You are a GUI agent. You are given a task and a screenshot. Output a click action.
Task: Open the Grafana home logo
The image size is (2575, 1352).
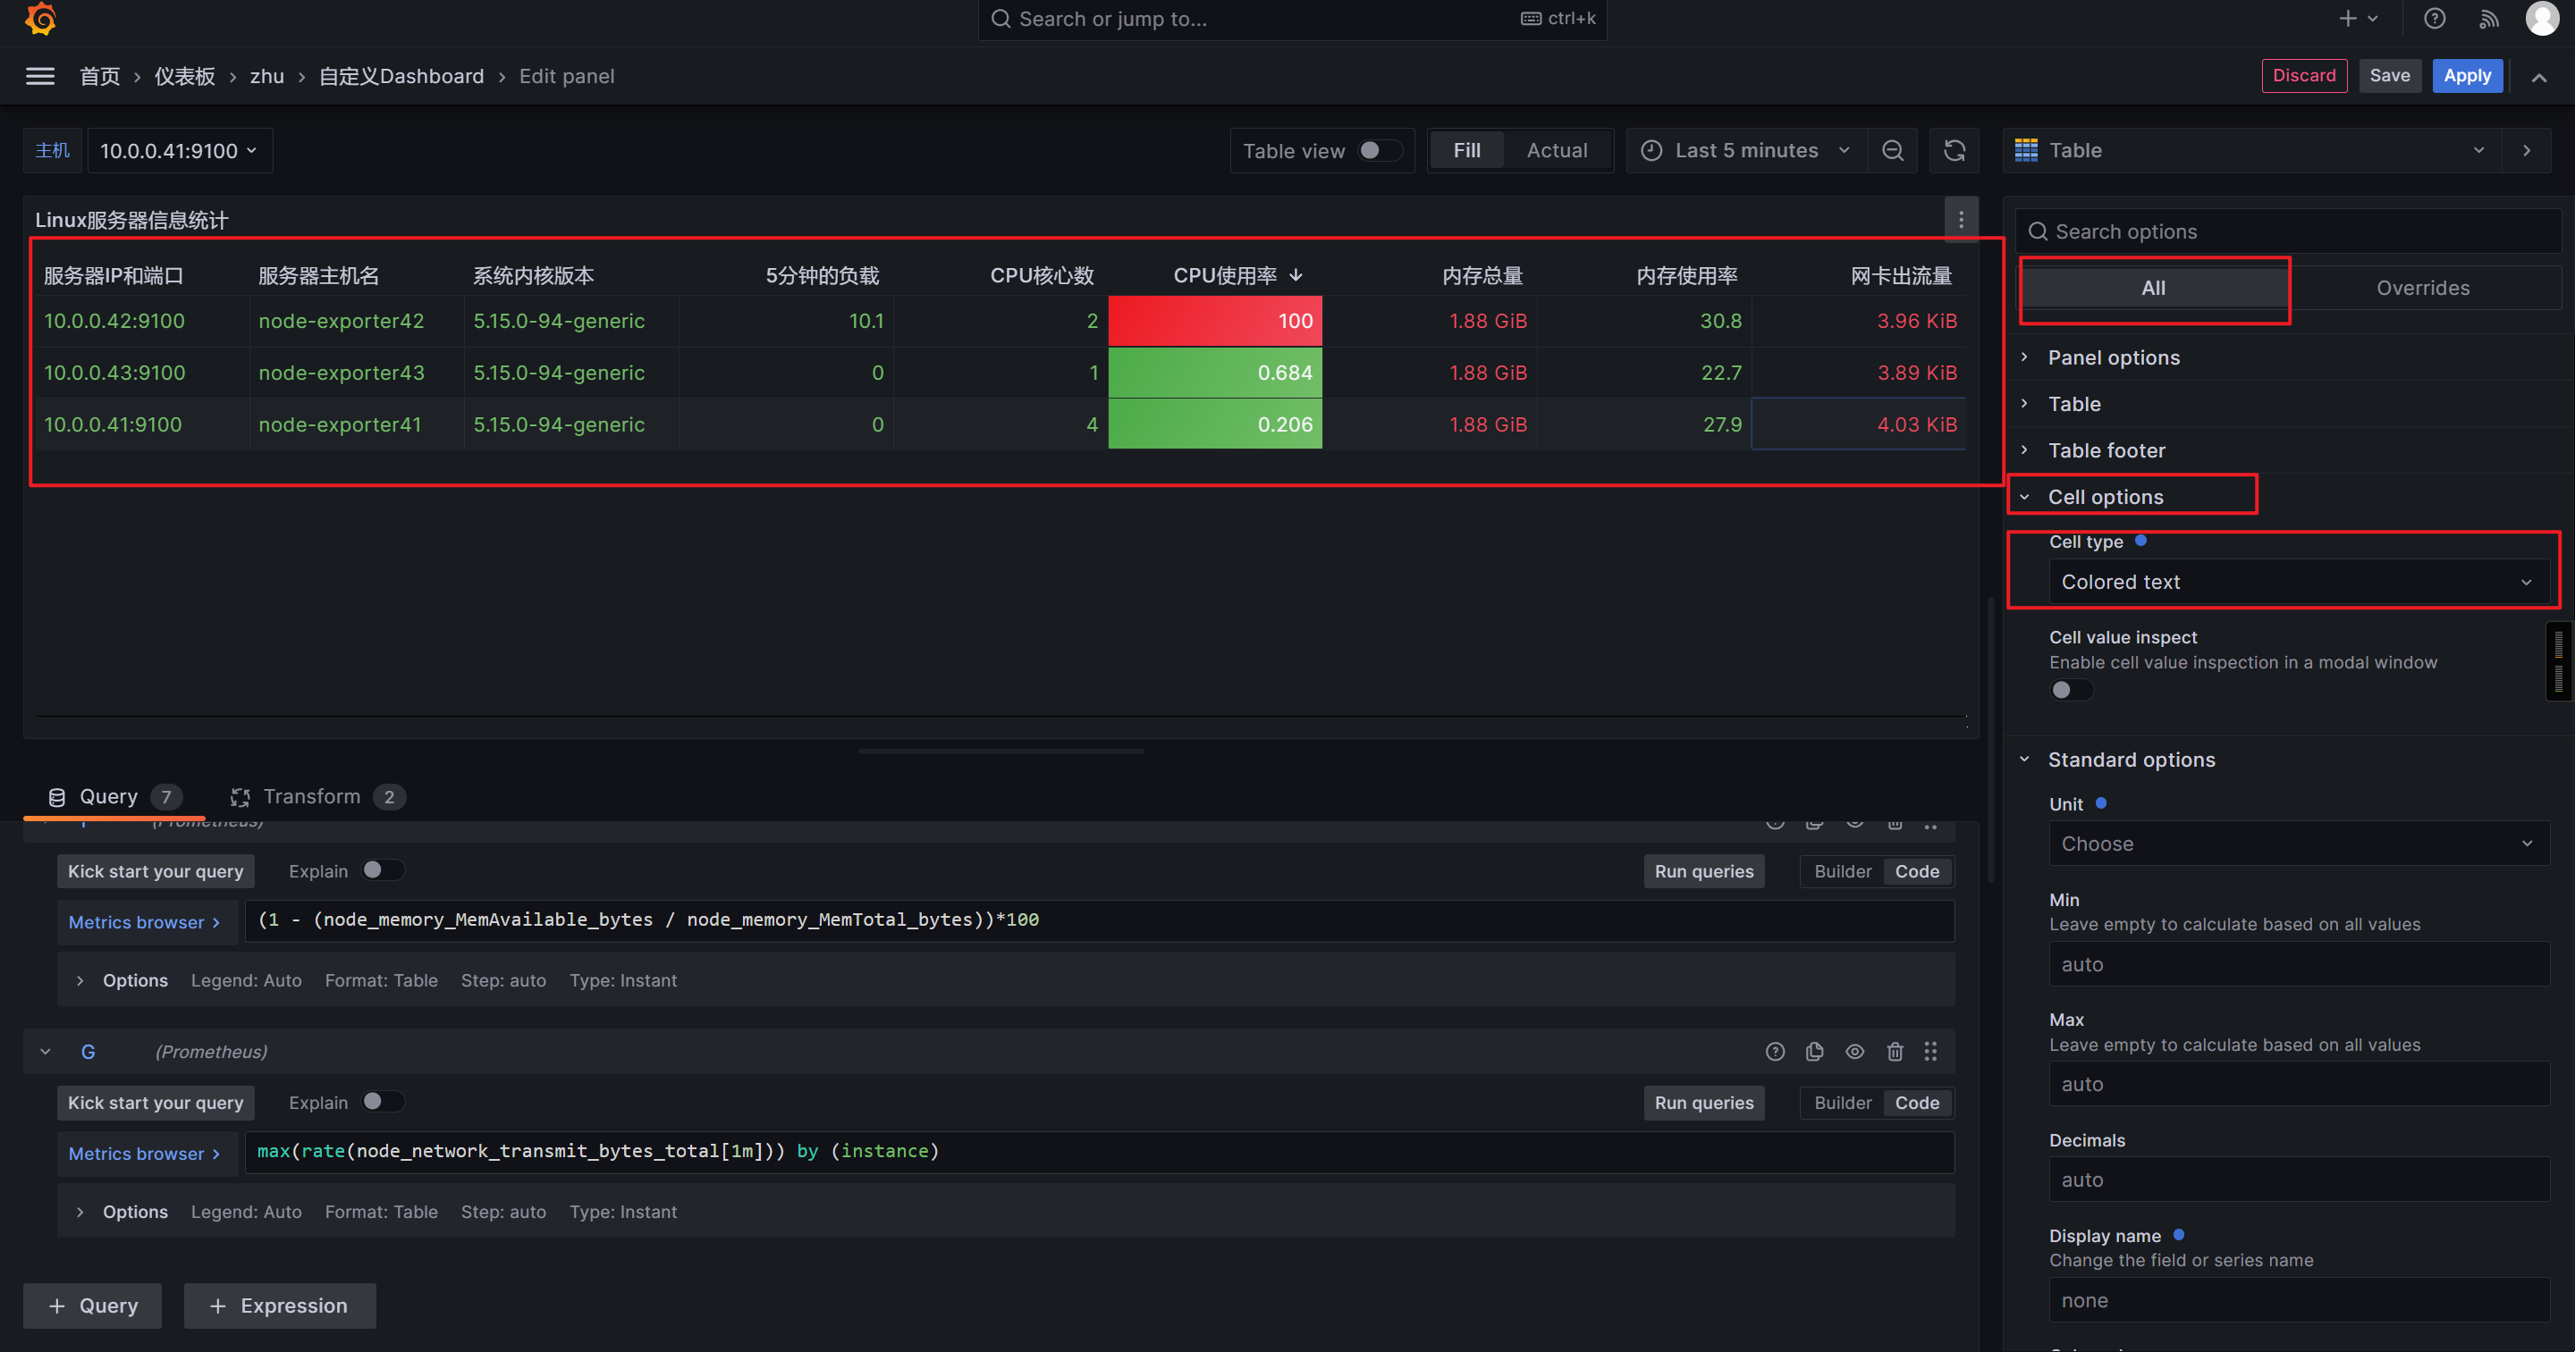[40, 19]
